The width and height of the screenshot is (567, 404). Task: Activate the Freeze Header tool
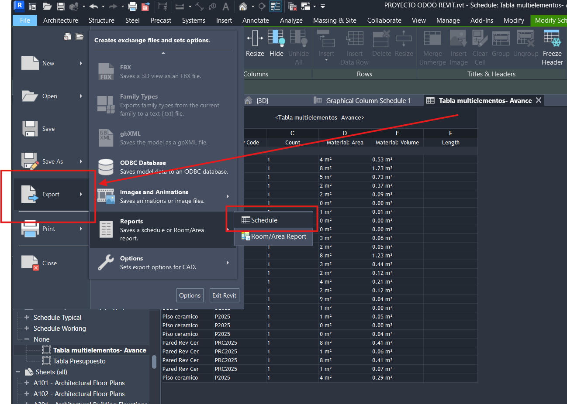point(552,46)
